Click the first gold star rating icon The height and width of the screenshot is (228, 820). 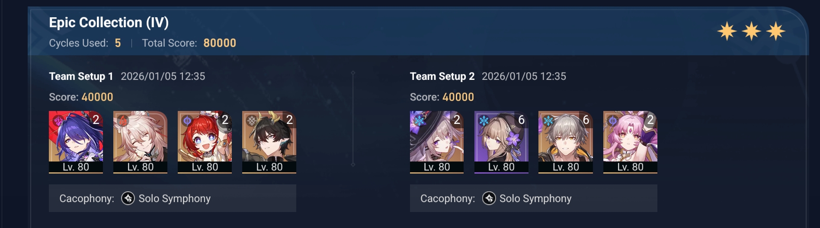point(727,31)
